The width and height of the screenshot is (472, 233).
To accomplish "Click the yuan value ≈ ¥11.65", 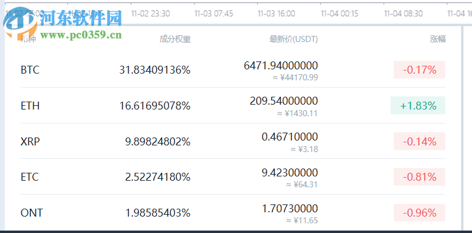I will (x=302, y=220).
